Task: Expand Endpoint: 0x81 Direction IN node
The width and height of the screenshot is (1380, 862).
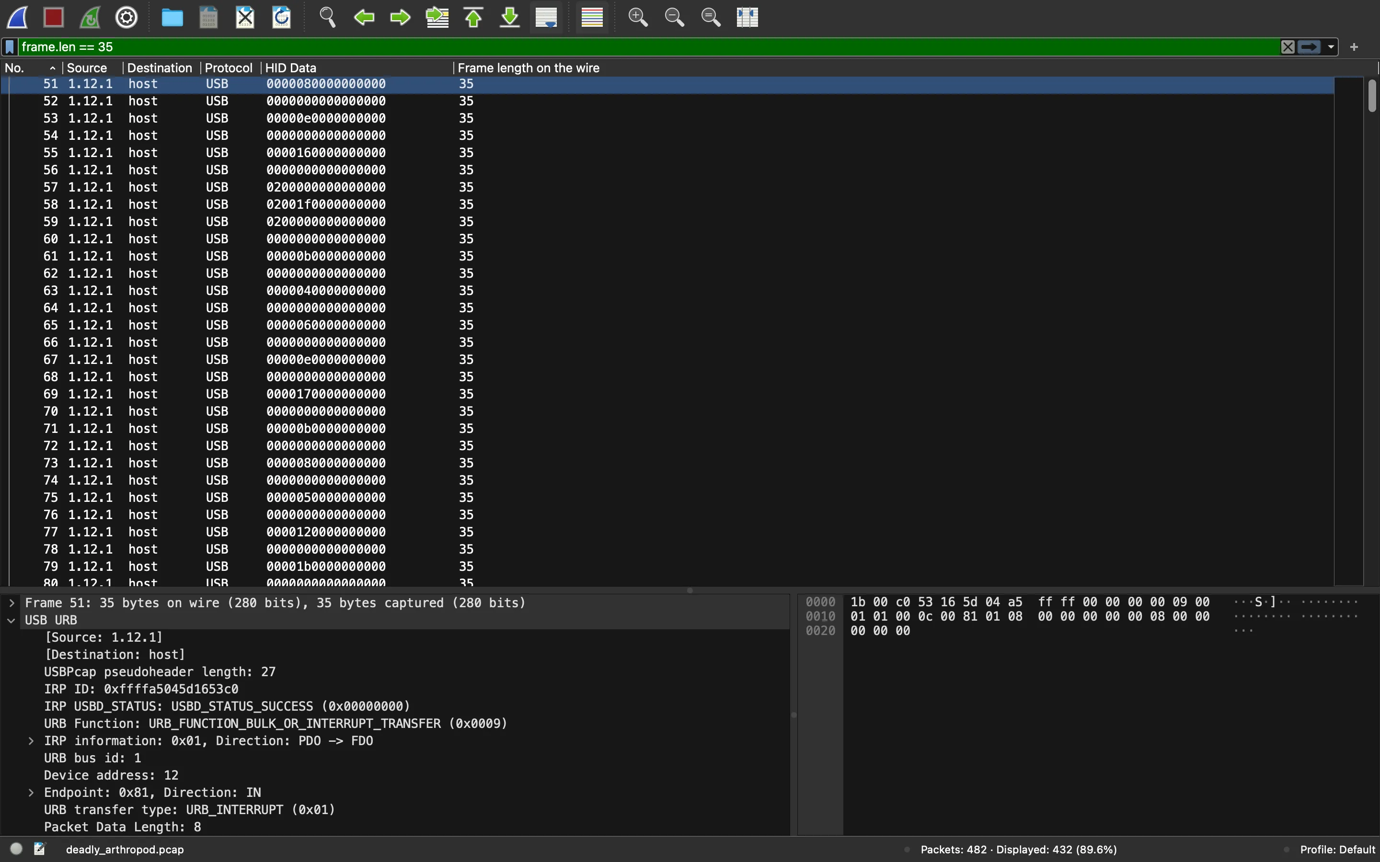Action: click(31, 793)
